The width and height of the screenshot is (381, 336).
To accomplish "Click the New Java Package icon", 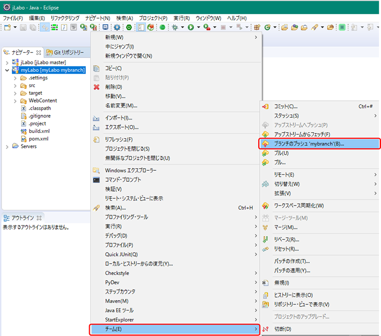I will tap(257, 27).
